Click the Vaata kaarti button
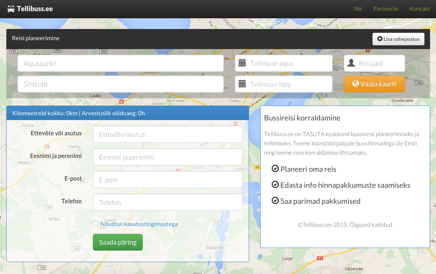Screen dimensions: 436x274 (x=374, y=84)
